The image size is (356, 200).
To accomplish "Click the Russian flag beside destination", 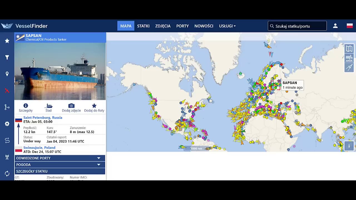I will tap(19, 120).
